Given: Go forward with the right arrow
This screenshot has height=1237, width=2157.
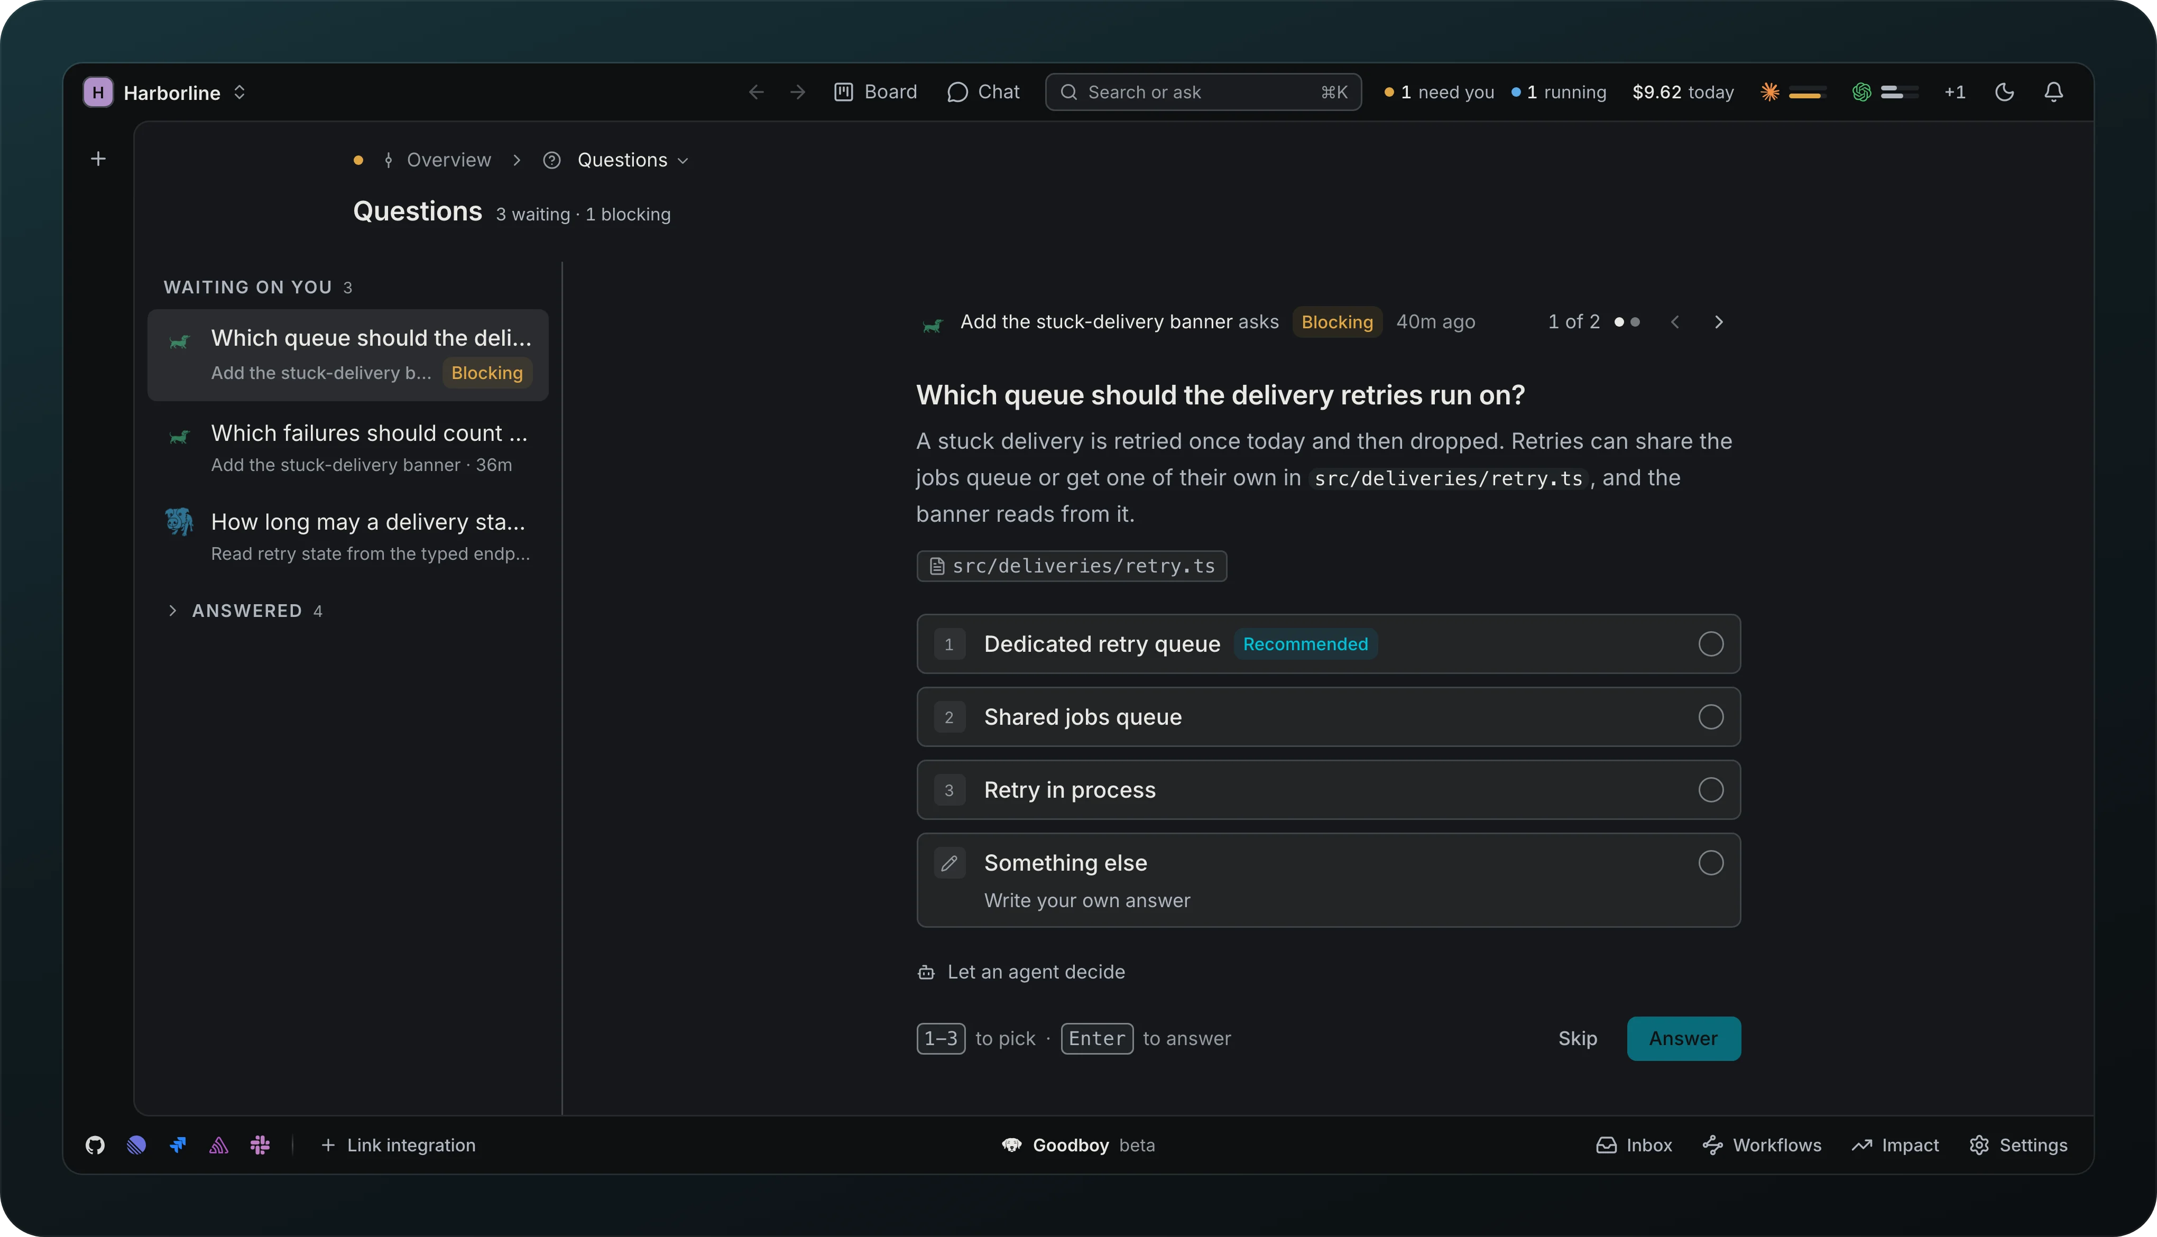Looking at the screenshot, I should [x=798, y=92].
